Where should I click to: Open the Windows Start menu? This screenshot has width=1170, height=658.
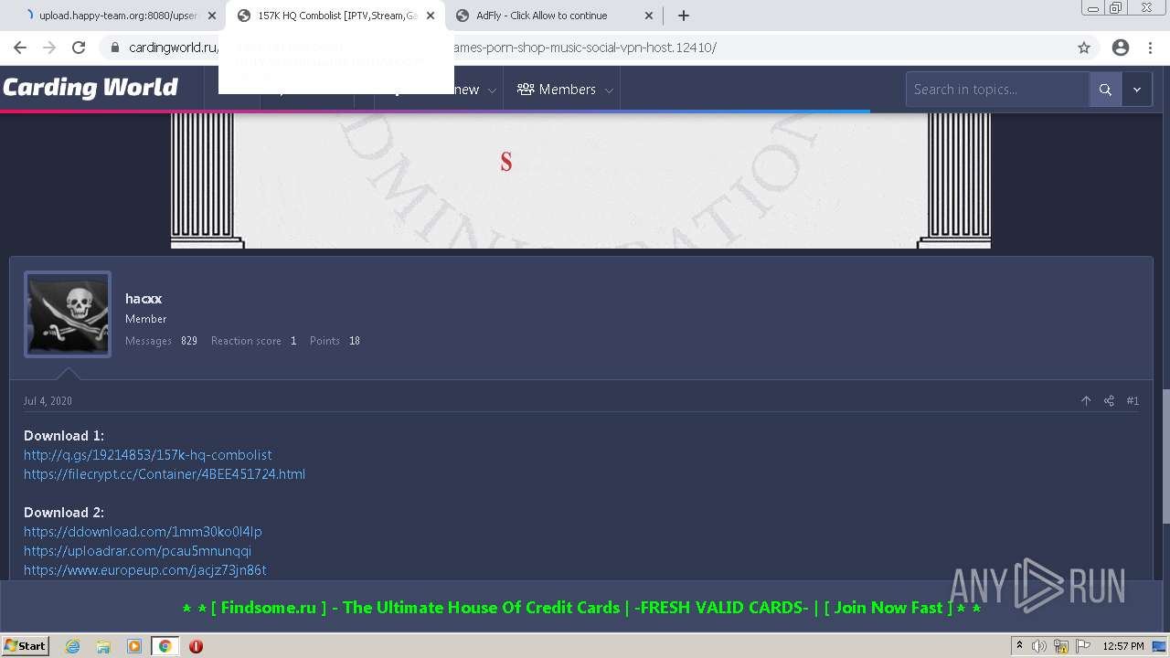click(x=26, y=645)
